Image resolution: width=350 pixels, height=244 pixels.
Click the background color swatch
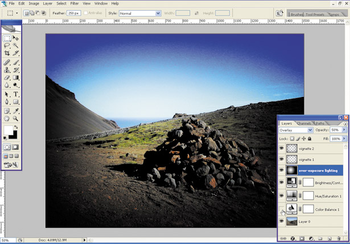pos(14,136)
